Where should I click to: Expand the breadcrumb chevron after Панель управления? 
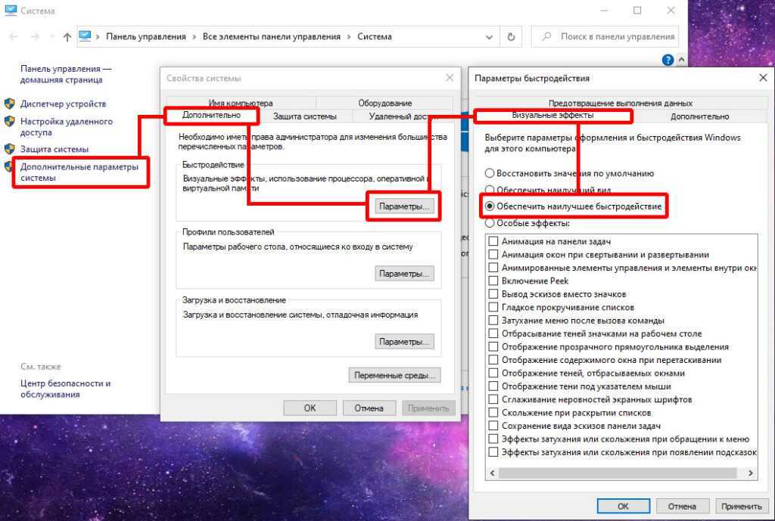[x=194, y=36]
